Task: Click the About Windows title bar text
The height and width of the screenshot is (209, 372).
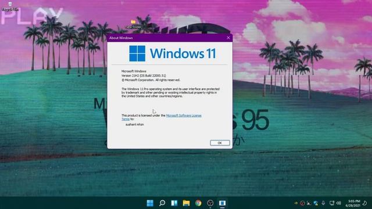Action: coord(121,38)
